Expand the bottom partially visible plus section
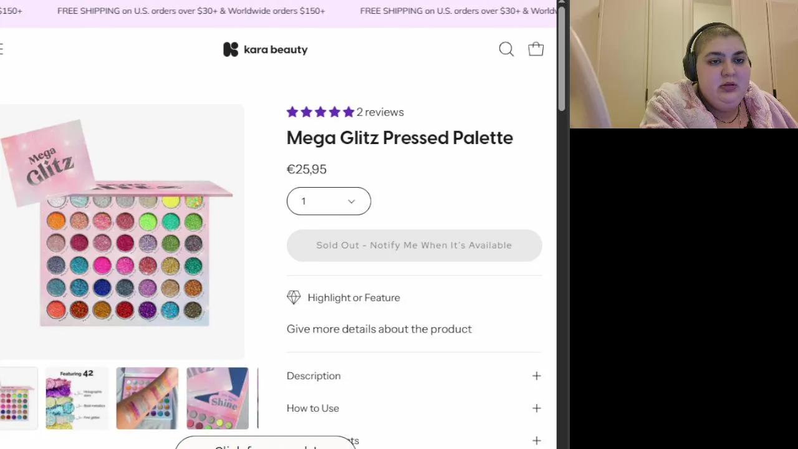 tap(536, 440)
